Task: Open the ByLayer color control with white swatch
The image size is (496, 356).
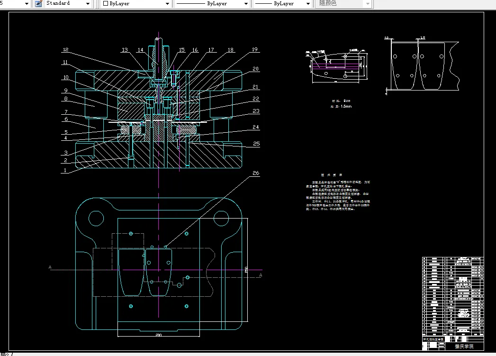Action: coord(167,3)
